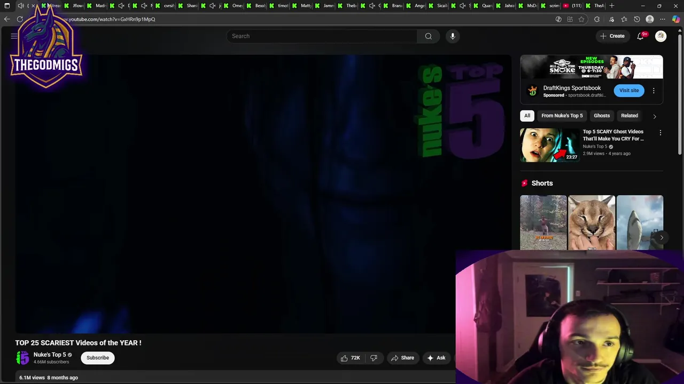Start voice search with the microphone icon

click(453, 36)
